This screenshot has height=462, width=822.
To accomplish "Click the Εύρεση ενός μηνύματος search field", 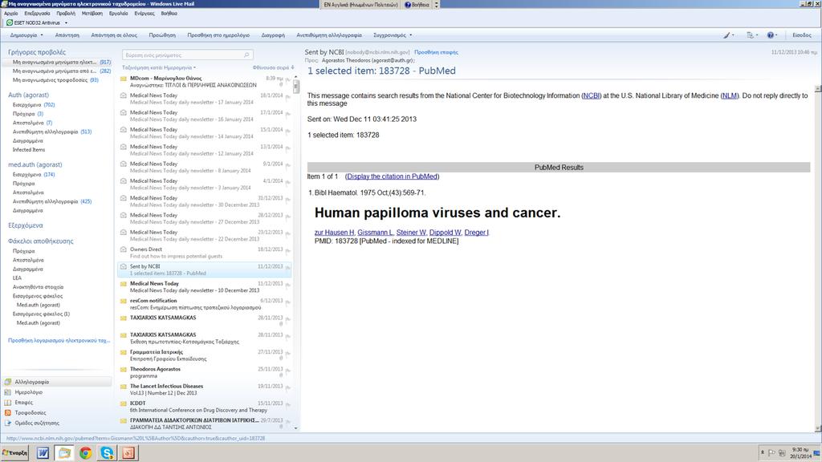I will tap(188, 55).
